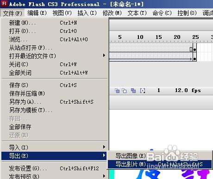The height and width of the screenshot is (179, 213).
Task: Click frame 5 on the timeline ruler
Action: pyautogui.click(x=120, y=37)
